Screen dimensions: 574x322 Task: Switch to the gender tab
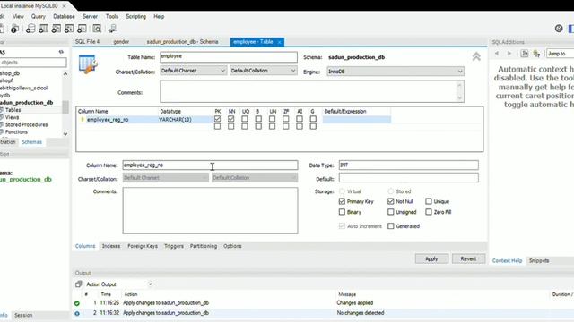pyautogui.click(x=121, y=42)
